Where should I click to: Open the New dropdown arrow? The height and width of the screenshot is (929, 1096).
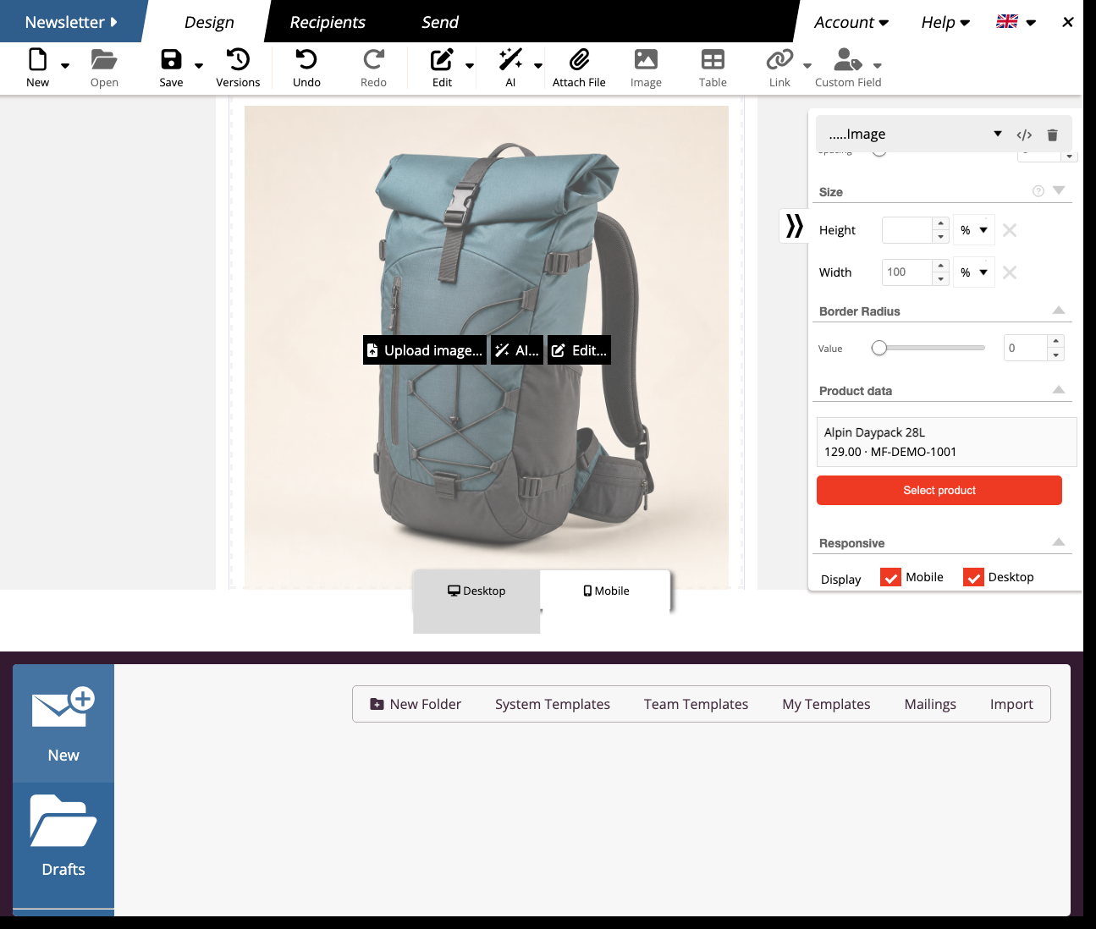(x=65, y=65)
